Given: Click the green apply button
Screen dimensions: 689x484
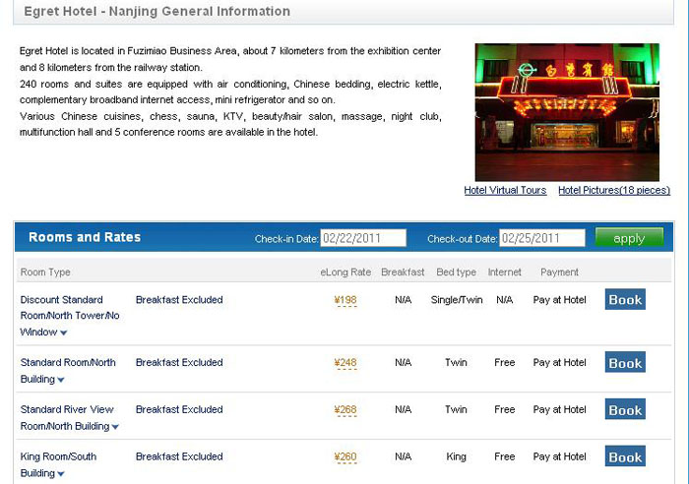Looking at the screenshot, I should click(x=629, y=238).
